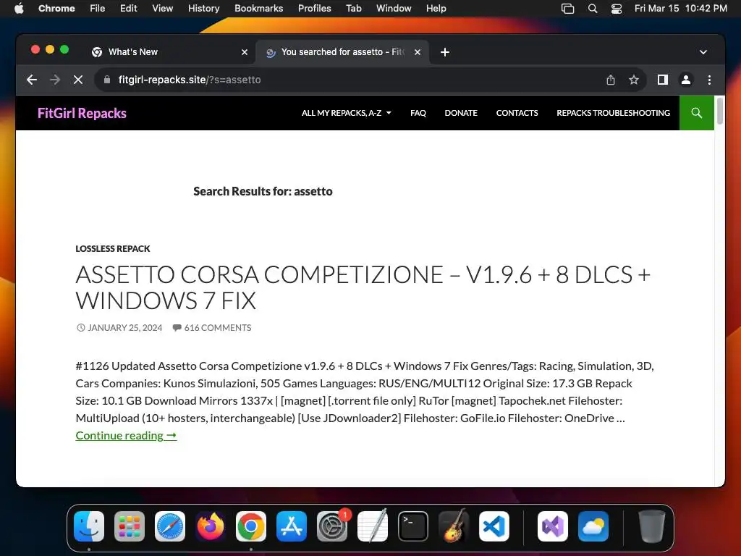The width and height of the screenshot is (741, 556).
Task: Open the Chrome app menu
Action: pos(56,8)
